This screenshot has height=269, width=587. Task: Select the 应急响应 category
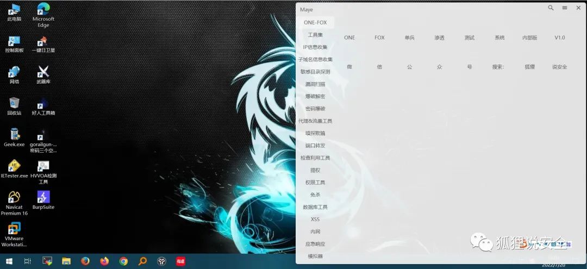315,244
